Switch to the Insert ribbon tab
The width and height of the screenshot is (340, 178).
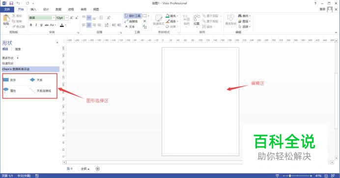click(x=33, y=9)
